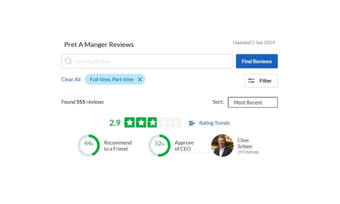Viewport: 340px width, 204px height.
Task: Click the 2.9 overall rating number
Action: (x=115, y=123)
